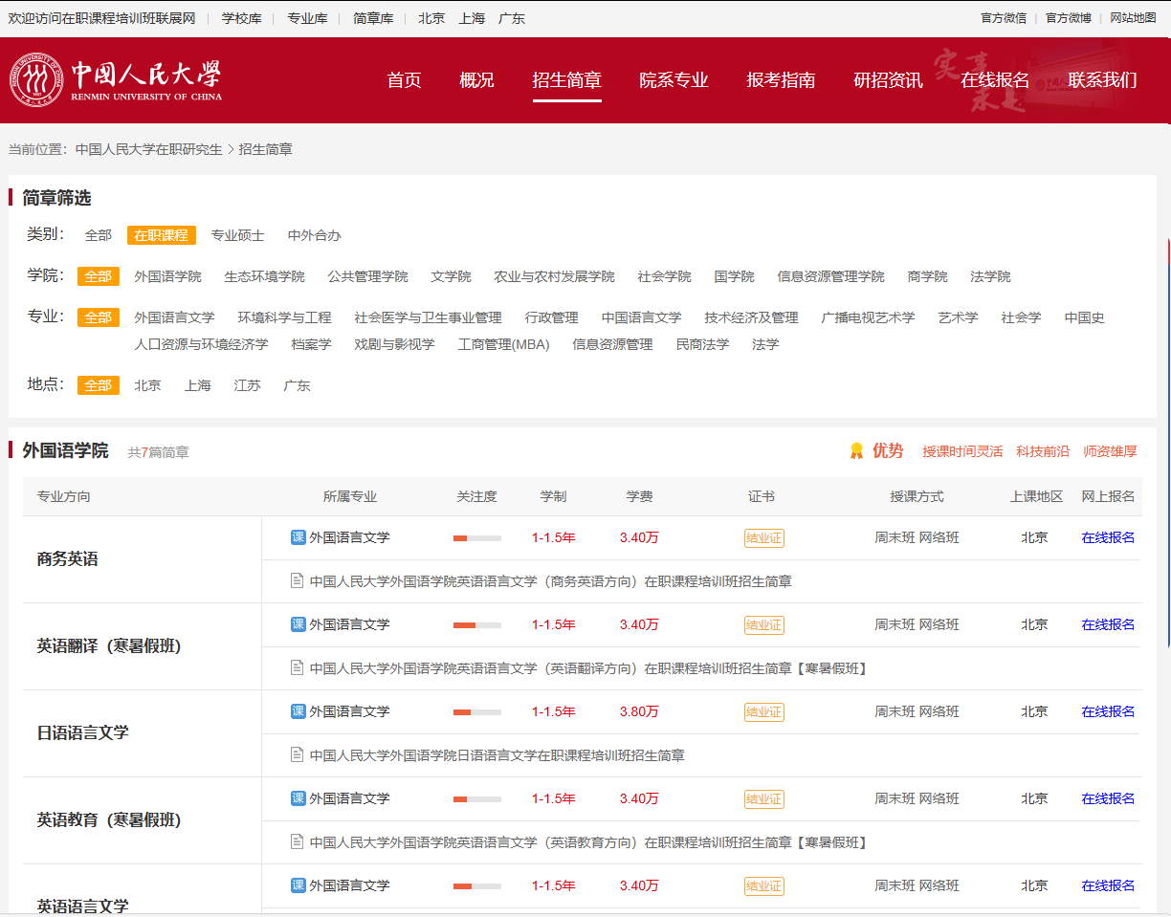This screenshot has width=1171, height=917.
Task: Filter major by 行政管理
Action: (x=551, y=317)
